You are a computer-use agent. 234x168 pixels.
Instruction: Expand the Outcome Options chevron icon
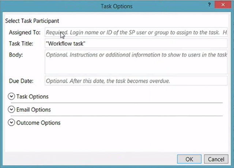click(11, 123)
